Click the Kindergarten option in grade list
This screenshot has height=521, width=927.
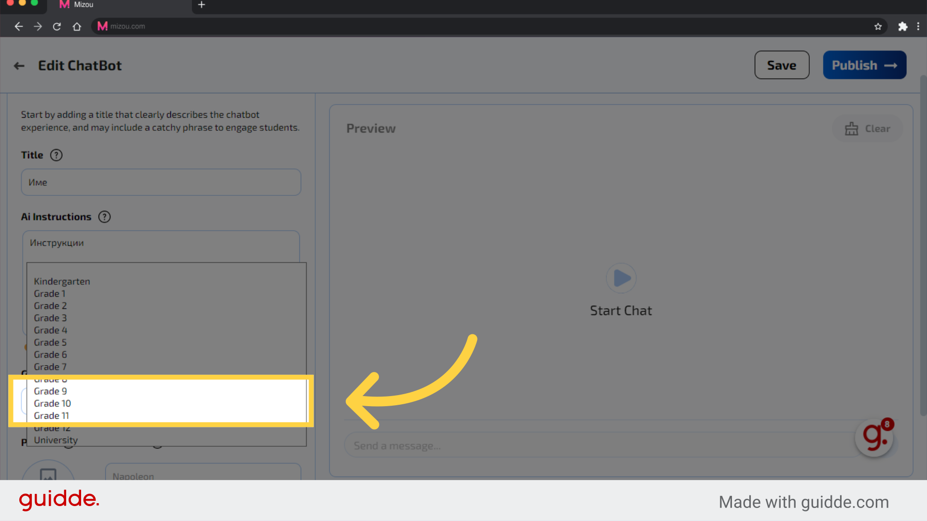tap(62, 281)
